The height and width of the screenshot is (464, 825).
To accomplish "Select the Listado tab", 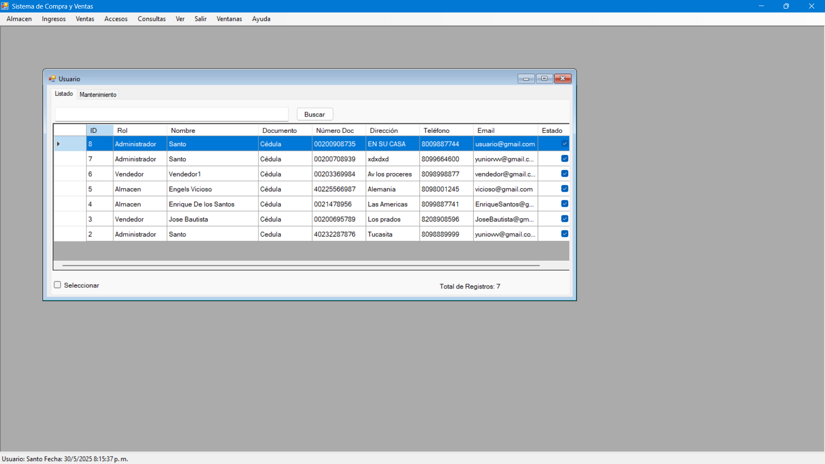I will coord(64,93).
